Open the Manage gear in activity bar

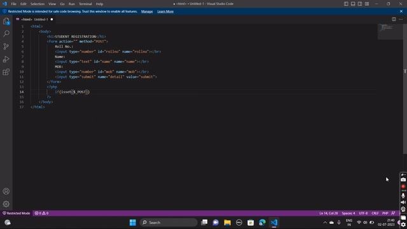6,204
